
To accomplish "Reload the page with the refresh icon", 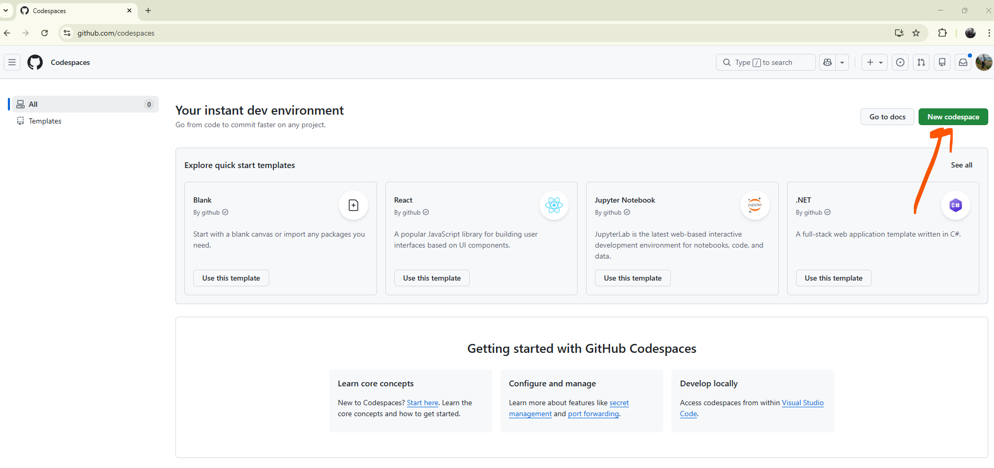I will click(x=45, y=33).
